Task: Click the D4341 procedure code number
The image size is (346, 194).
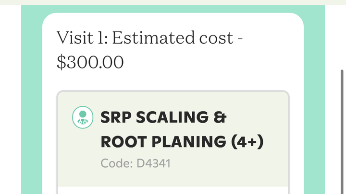Action: pyautogui.click(x=154, y=163)
